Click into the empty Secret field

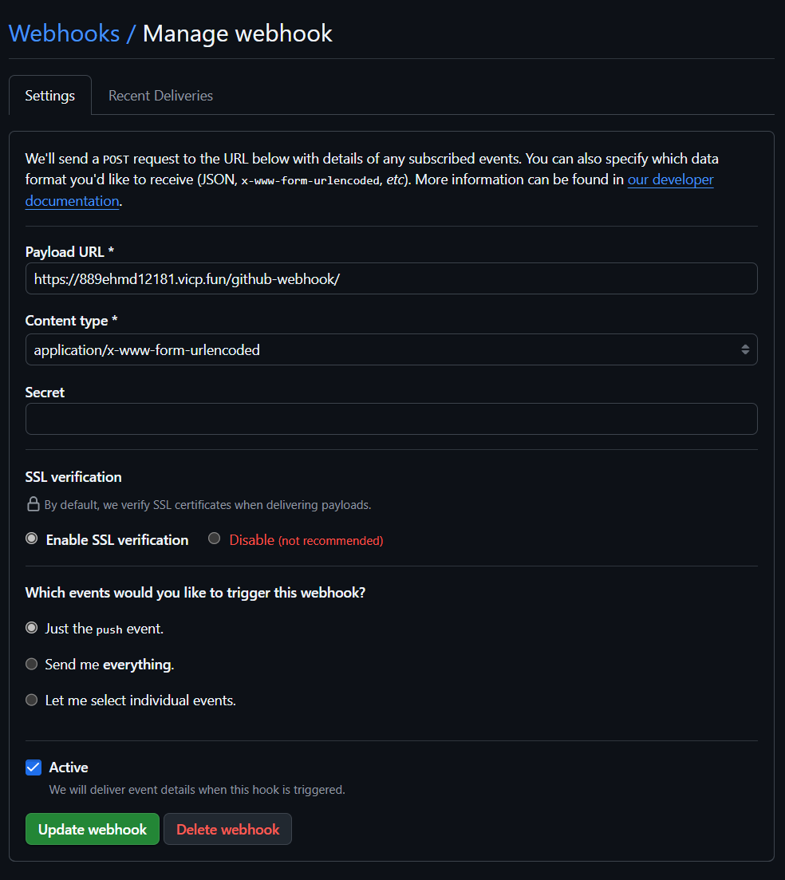[391, 419]
